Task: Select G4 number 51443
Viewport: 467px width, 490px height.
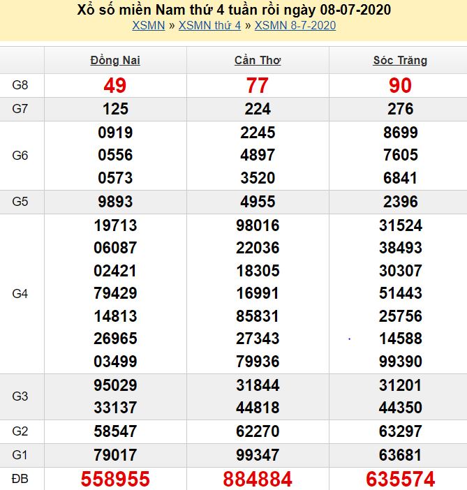Action: (x=401, y=293)
